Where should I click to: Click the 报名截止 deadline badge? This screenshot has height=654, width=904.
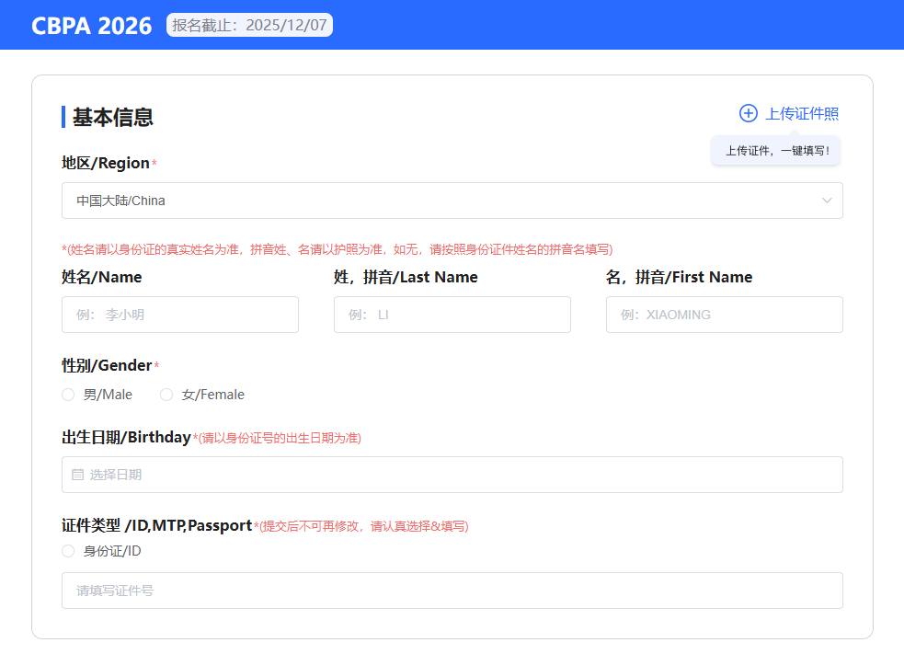point(249,26)
